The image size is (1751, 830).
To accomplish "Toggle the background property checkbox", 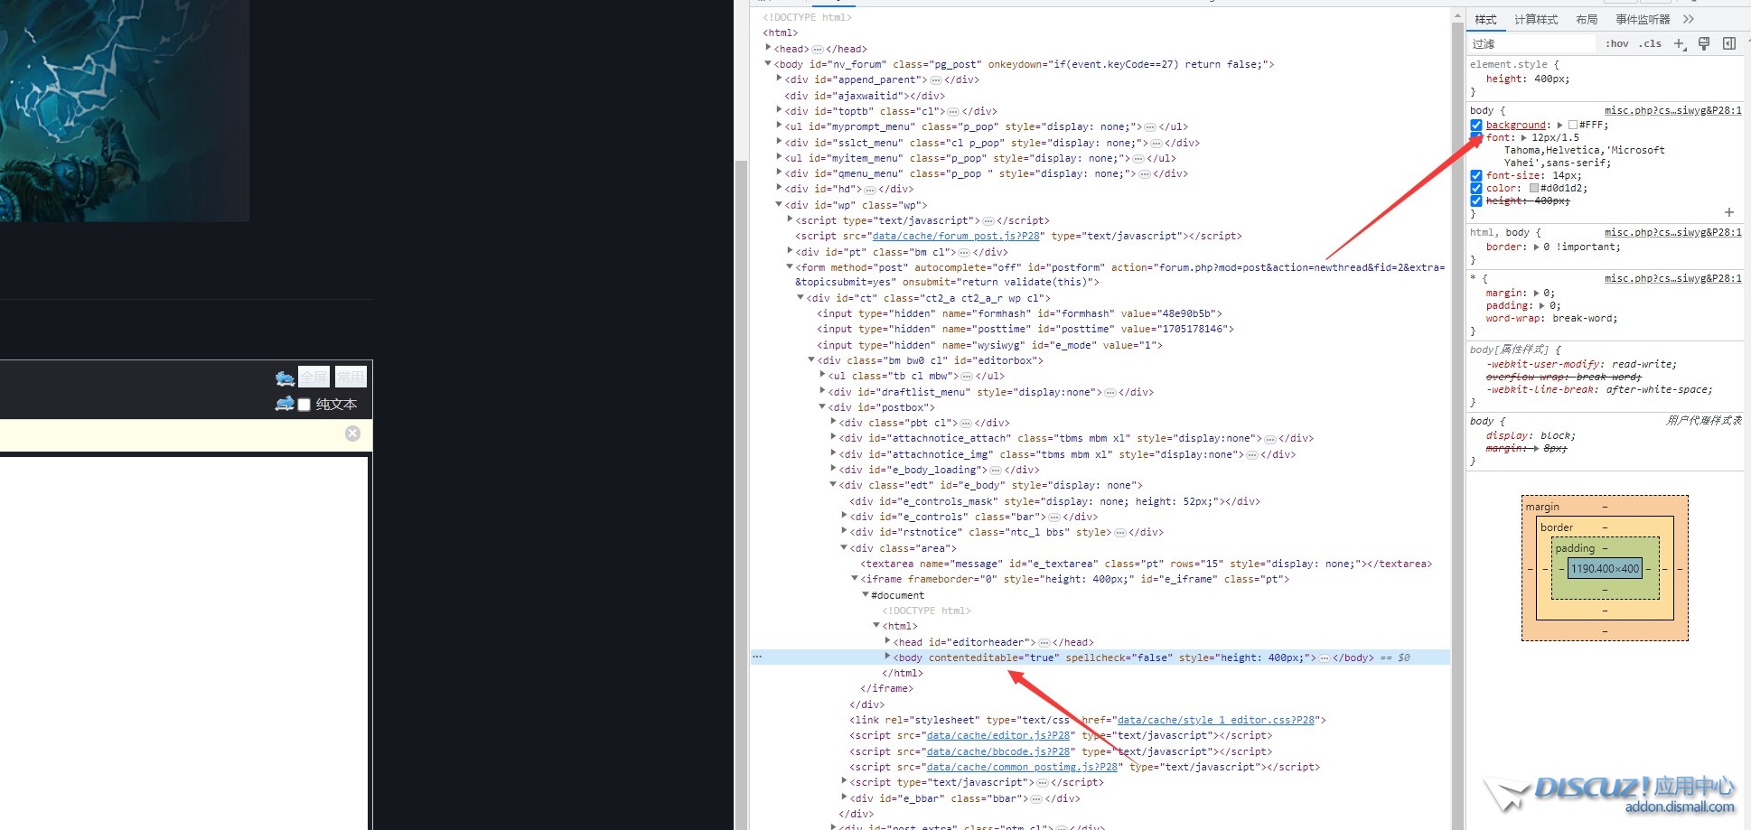I will pyautogui.click(x=1476, y=126).
